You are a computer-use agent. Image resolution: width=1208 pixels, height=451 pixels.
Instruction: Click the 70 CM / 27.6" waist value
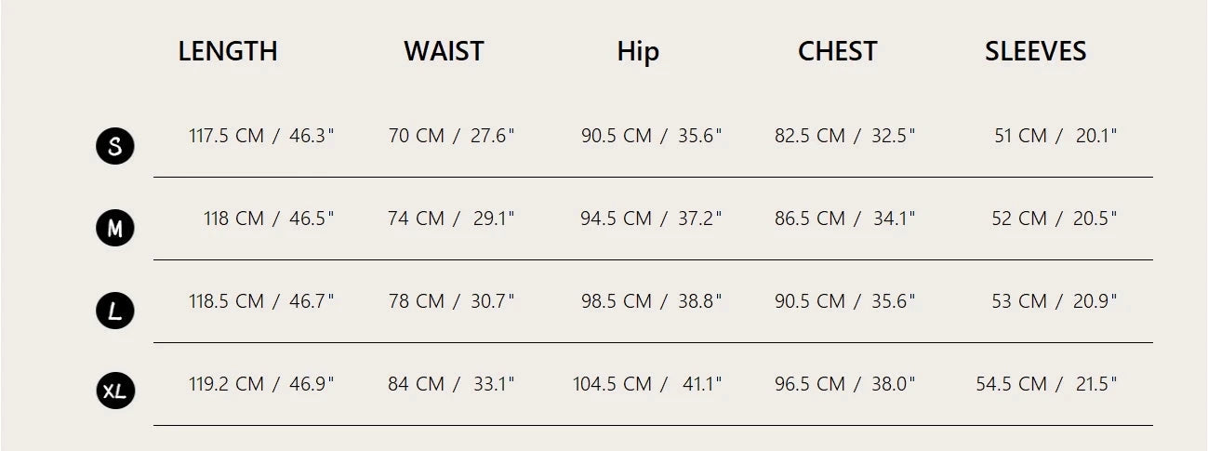(451, 136)
